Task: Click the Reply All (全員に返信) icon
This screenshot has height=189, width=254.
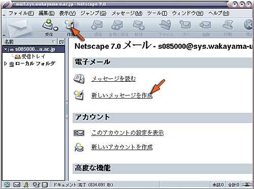Action: click(117, 25)
